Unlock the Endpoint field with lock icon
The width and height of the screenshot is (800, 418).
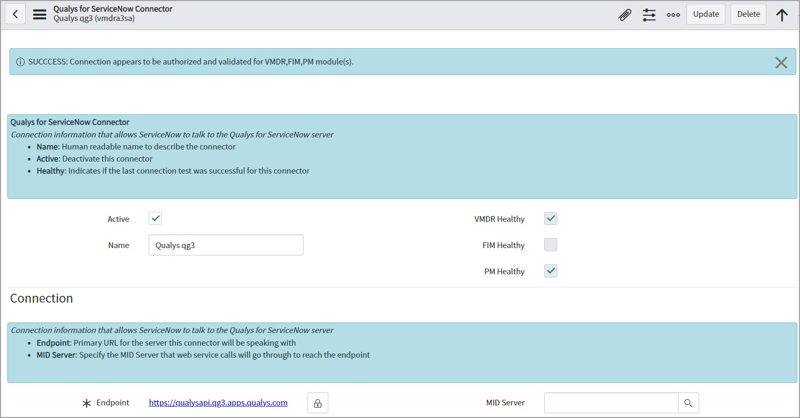coord(318,403)
